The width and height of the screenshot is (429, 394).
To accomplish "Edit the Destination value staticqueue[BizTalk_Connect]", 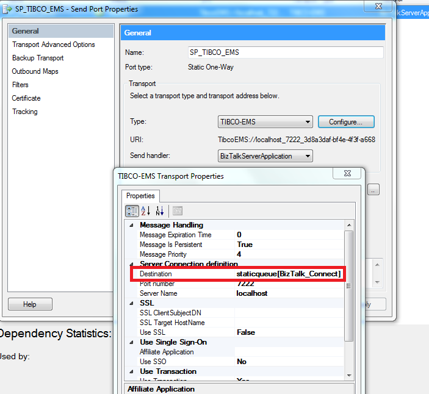I will click(x=289, y=274).
